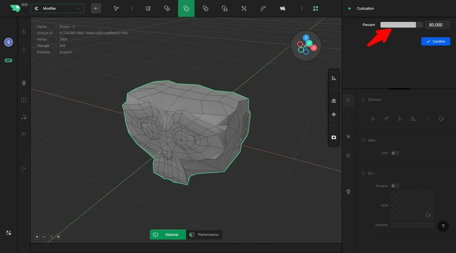Click the lightbulb icon in the right panel
This screenshot has width=456, height=253.
pyautogui.click(x=348, y=192)
